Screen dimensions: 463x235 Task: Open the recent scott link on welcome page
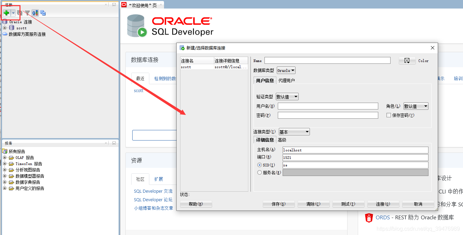[139, 91]
